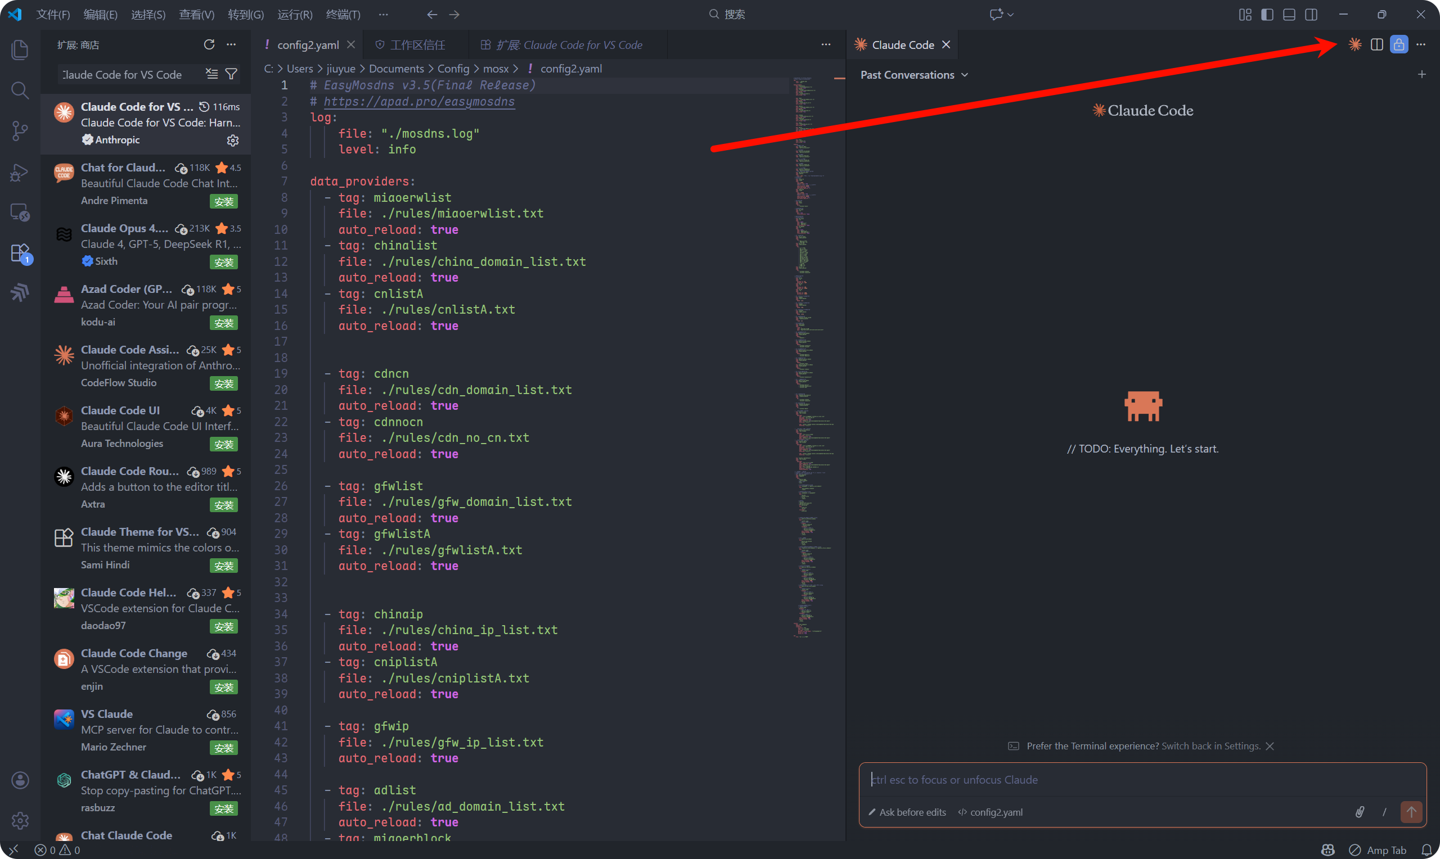This screenshot has height=859, width=1440.
Task: Open the title bar overflow menu ellipsis
Action: [382, 15]
